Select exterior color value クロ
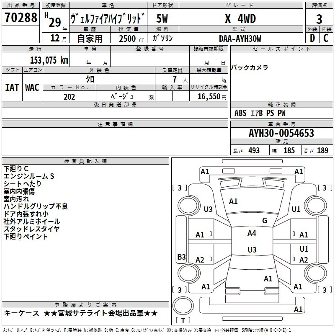335x335 pixels. [90, 79]
